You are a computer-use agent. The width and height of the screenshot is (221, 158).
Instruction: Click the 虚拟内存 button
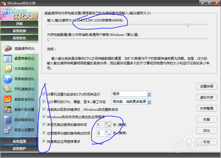point(206,97)
